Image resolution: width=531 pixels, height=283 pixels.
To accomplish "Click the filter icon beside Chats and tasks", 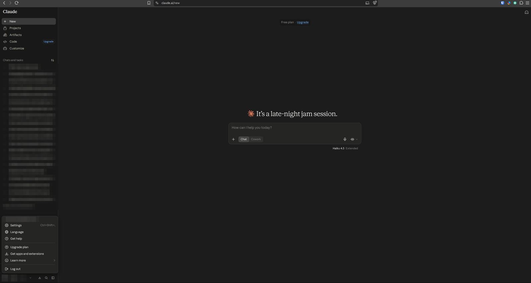I will [x=52, y=60].
